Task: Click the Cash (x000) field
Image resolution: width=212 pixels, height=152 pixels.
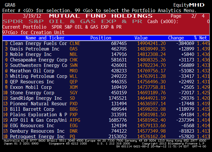Action: [x=179, y=22]
